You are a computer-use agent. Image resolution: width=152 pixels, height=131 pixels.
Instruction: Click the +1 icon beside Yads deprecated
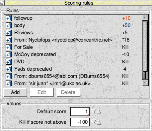(x=9, y=69)
